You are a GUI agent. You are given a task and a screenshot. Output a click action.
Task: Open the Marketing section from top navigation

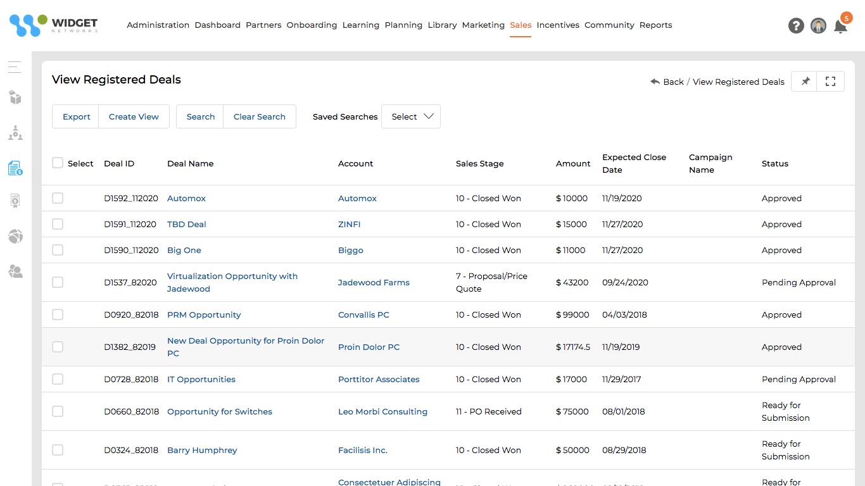click(483, 25)
